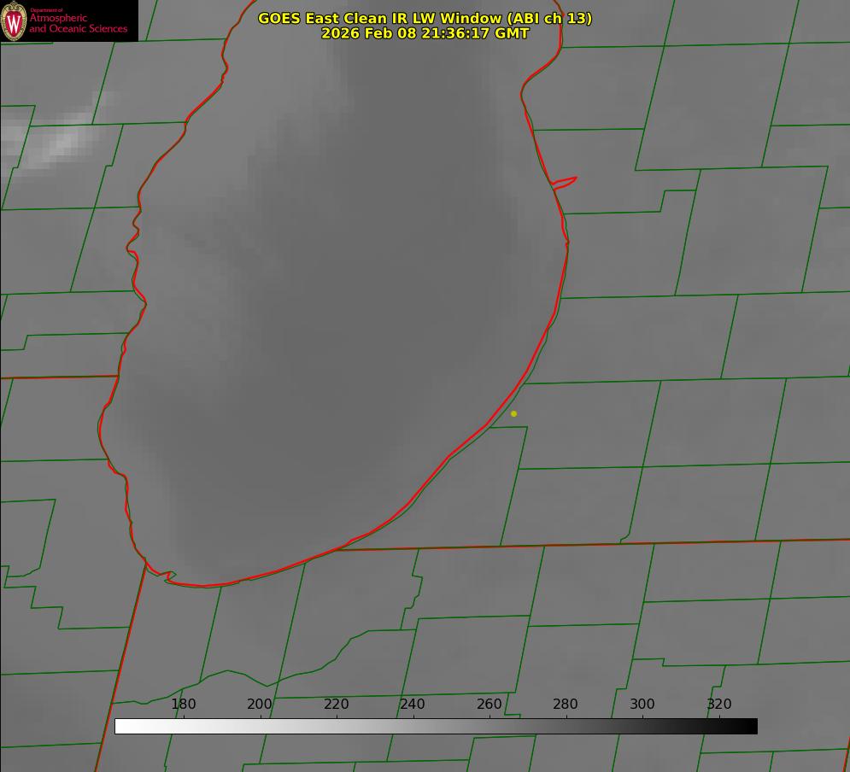Click the colorbar label '220'

pyautogui.click(x=336, y=704)
